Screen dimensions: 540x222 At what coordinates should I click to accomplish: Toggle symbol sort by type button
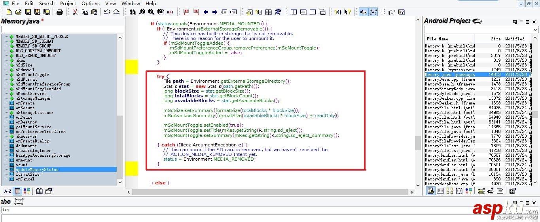27,191
